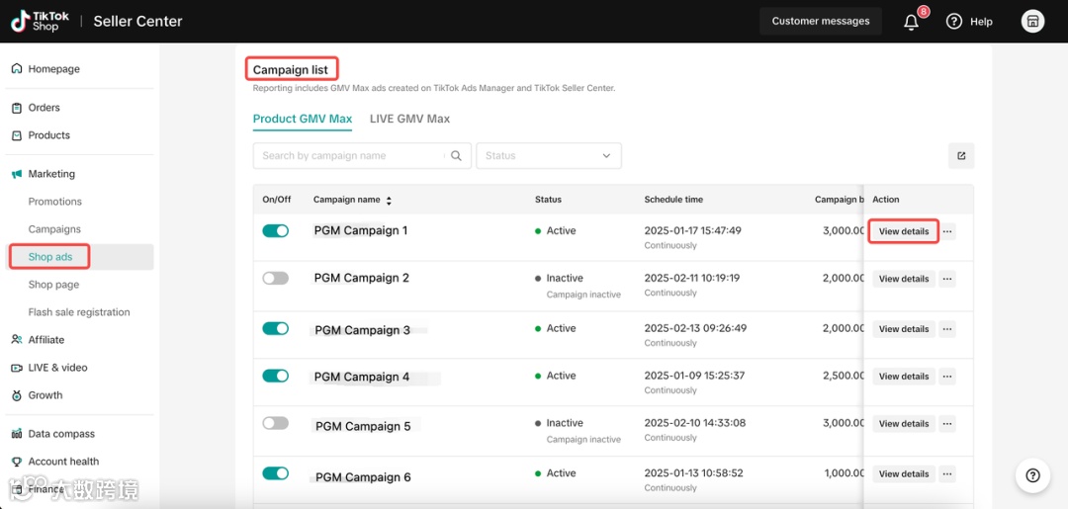
Task: Open Flash sale registration
Action: tap(79, 313)
